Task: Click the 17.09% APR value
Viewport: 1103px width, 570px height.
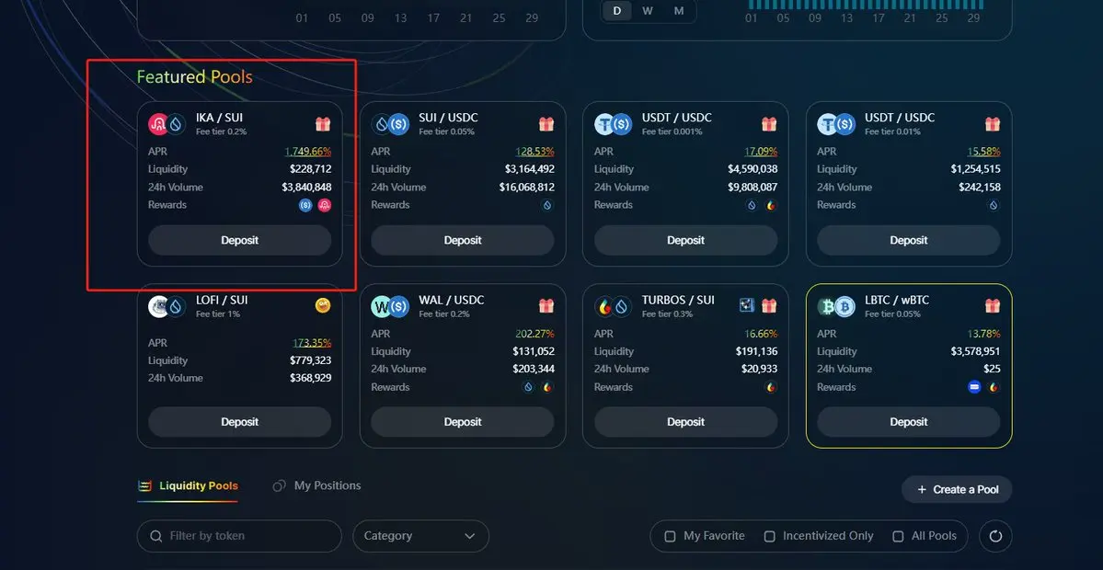Action: (x=761, y=151)
